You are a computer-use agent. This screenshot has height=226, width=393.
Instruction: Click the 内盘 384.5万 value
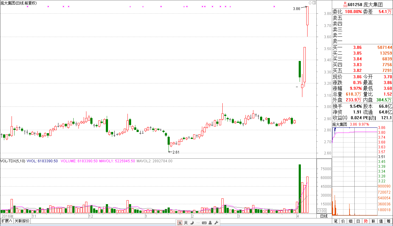point(384,100)
